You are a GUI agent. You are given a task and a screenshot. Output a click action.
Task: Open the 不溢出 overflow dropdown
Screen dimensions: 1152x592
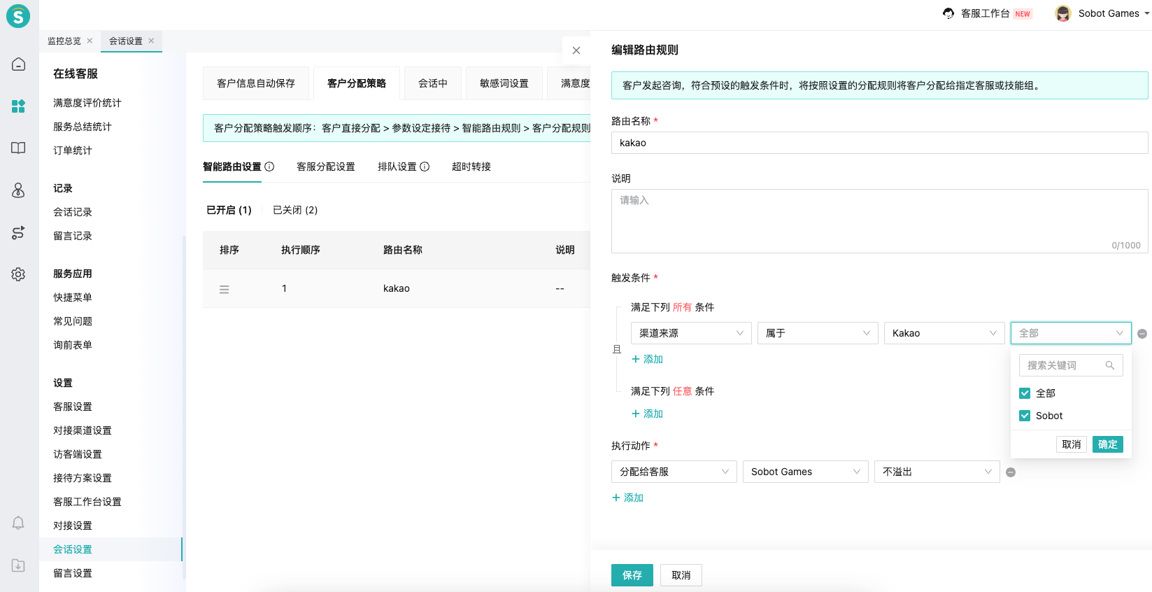937,472
